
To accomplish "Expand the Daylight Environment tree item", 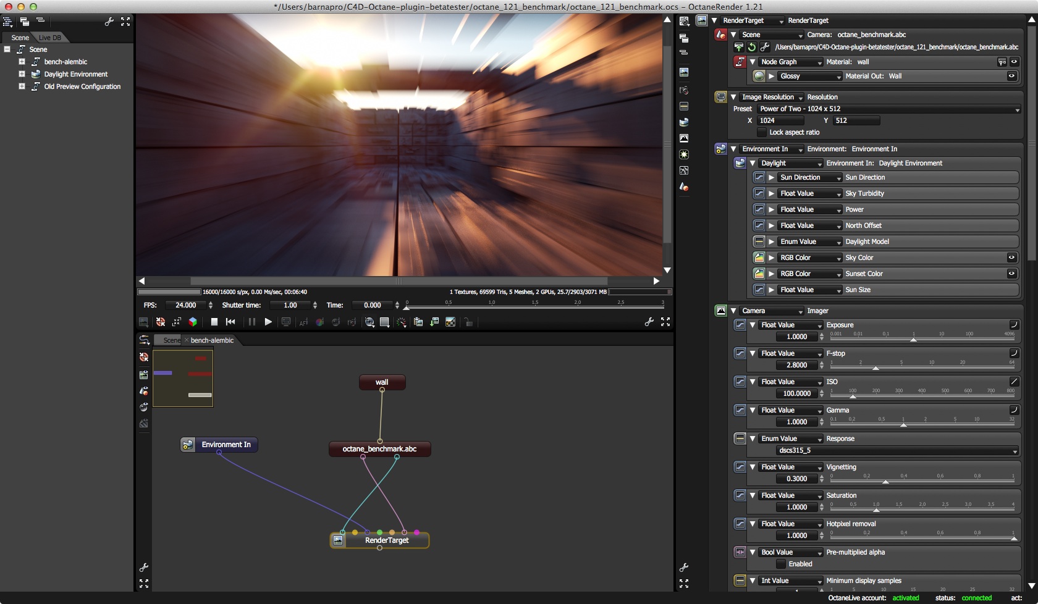I will coord(22,74).
